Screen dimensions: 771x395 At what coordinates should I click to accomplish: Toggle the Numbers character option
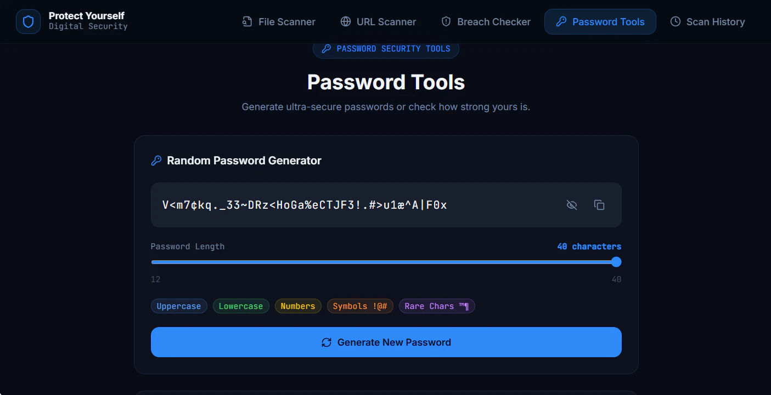(298, 306)
